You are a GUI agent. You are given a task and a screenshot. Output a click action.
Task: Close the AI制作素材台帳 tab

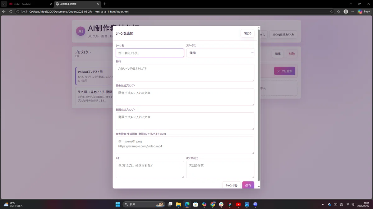pos(98,4)
